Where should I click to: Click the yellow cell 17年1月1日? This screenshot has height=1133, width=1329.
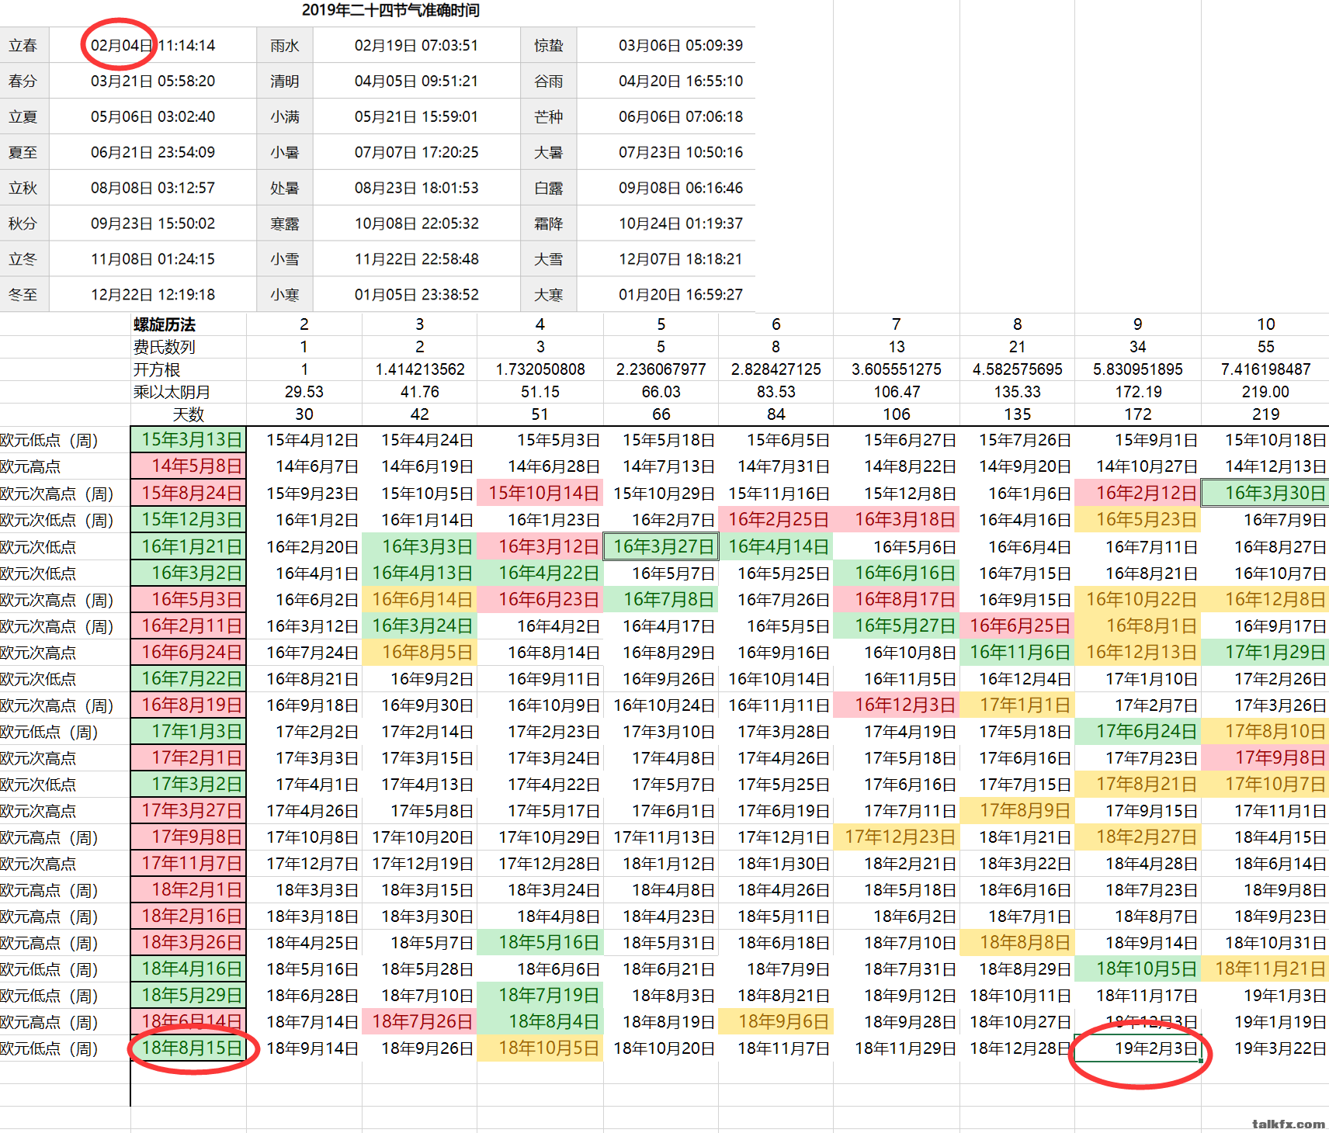point(1018,705)
